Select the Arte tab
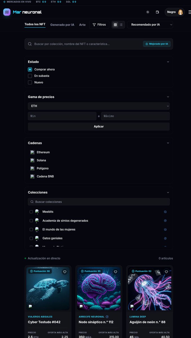The width and height of the screenshot is (191, 338). tap(82, 25)
